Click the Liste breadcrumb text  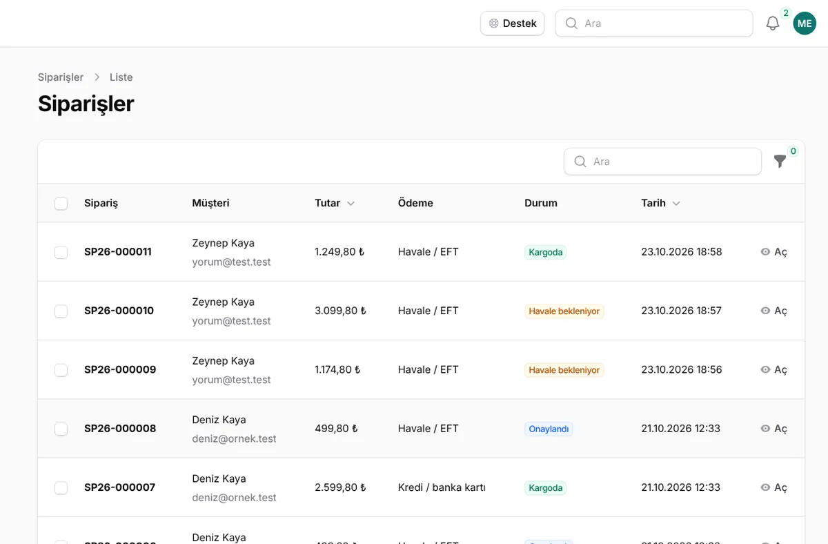(x=121, y=77)
